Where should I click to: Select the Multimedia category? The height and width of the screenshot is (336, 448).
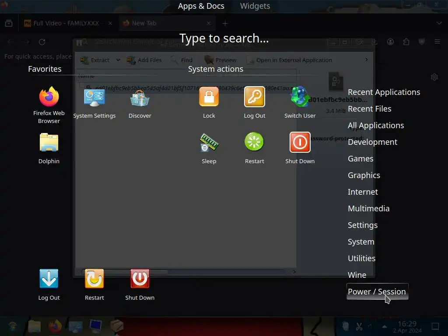[x=368, y=208]
